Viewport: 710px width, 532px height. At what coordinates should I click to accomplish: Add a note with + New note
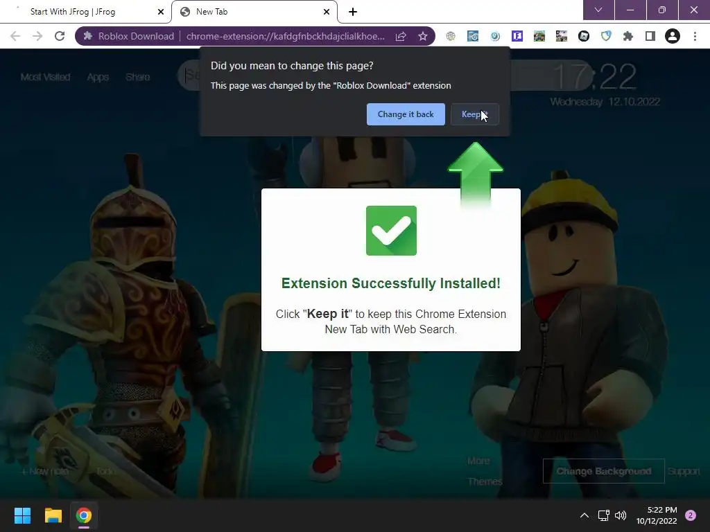click(x=45, y=471)
